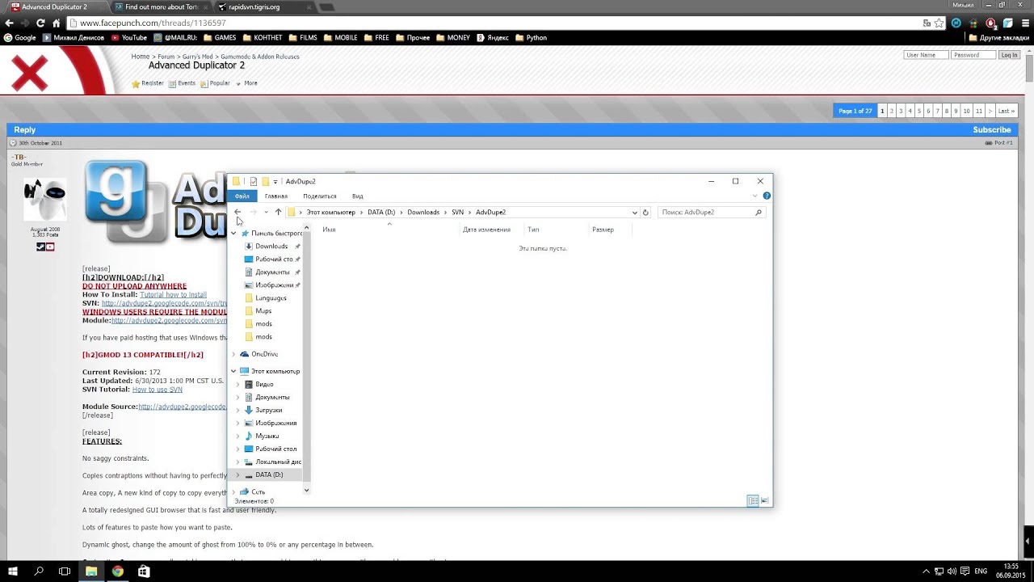The width and height of the screenshot is (1034, 582).
Task: Open the 'Python' bookmarks folder
Action: click(x=531, y=37)
